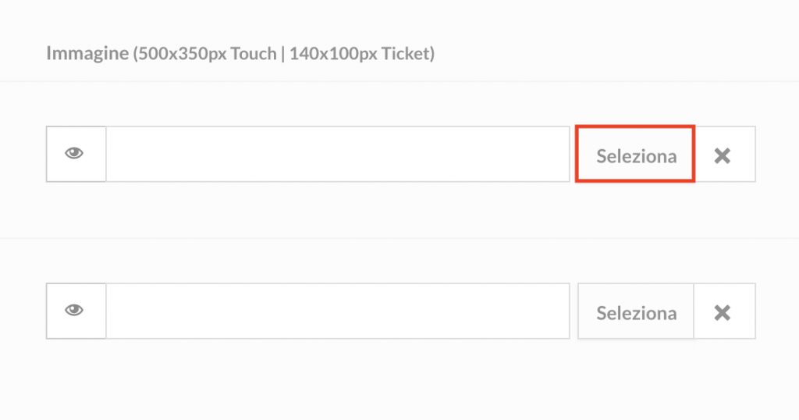Show preview of the bottom image via eye icon

point(76,311)
